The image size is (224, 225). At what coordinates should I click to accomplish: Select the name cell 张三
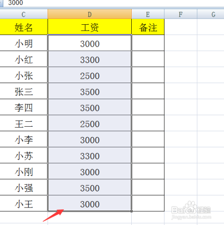click(24, 91)
